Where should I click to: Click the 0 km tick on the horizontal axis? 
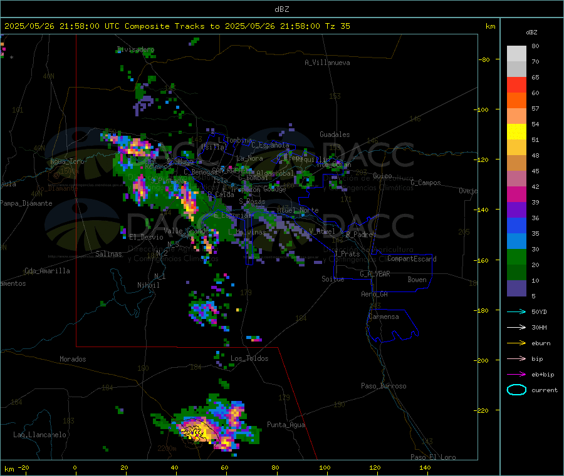pyautogui.click(x=75, y=467)
